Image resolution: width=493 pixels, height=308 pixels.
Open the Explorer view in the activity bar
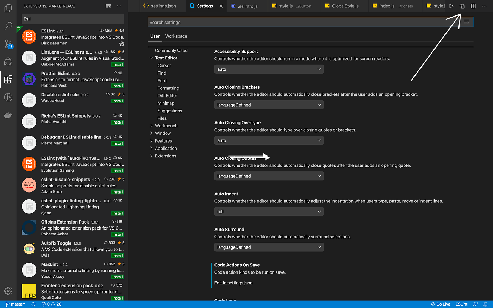coord(8,8)
